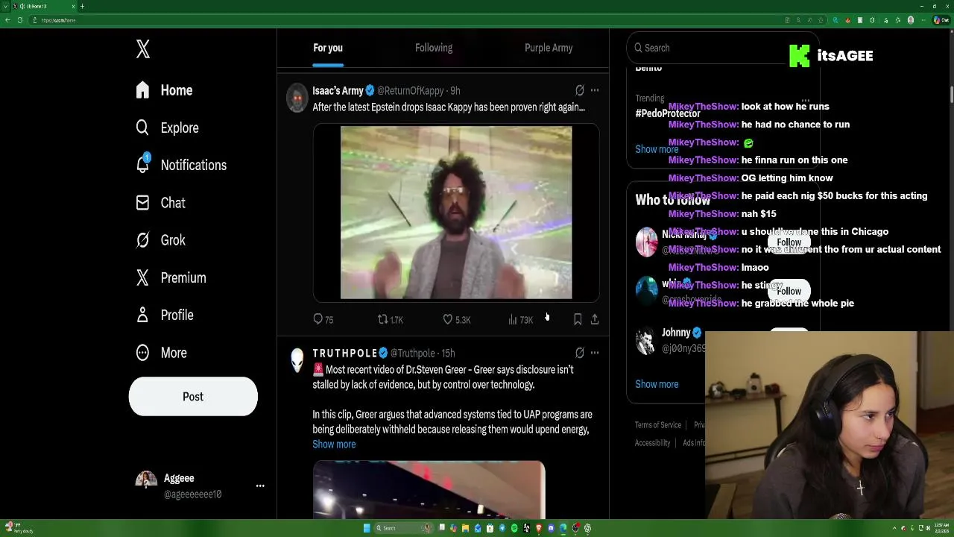The height and width of the screenshot is (537, 954).
Task: Open Premium from the sidebar
Action: [171, 277]
